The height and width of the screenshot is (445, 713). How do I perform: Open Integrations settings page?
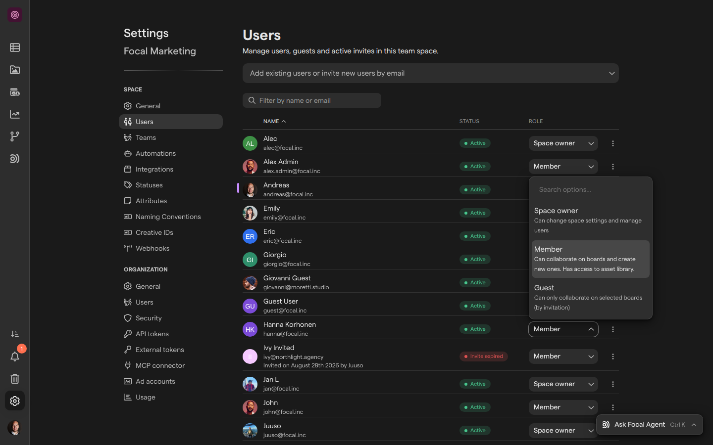[x=171, y=169]
